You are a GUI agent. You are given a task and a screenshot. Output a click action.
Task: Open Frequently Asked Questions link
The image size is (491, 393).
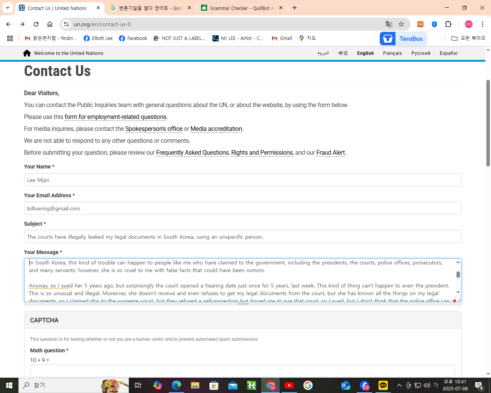(x=193, y=153)
